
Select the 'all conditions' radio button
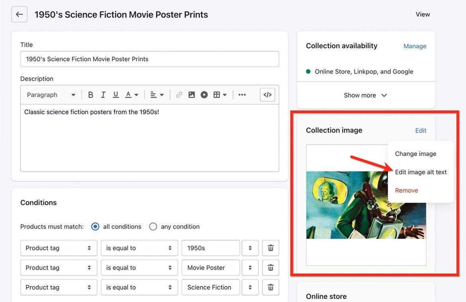[95, 226]
